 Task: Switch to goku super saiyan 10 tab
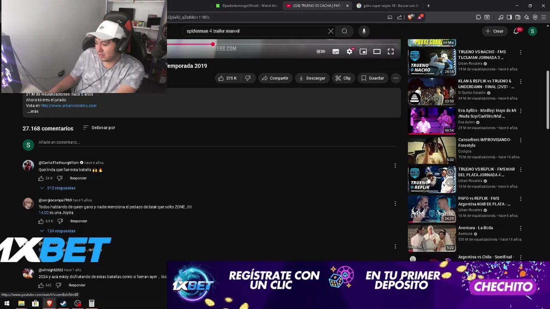click(x=387, y=6)
